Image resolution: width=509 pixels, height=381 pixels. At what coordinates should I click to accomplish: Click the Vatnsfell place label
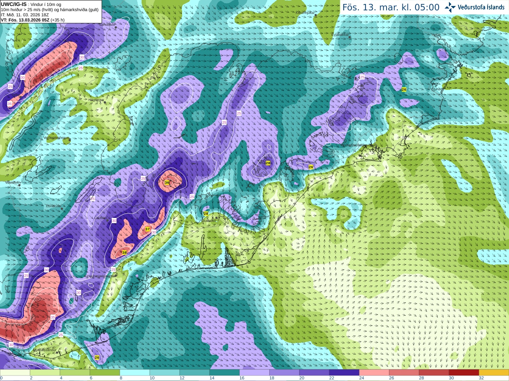click(12, 182)
